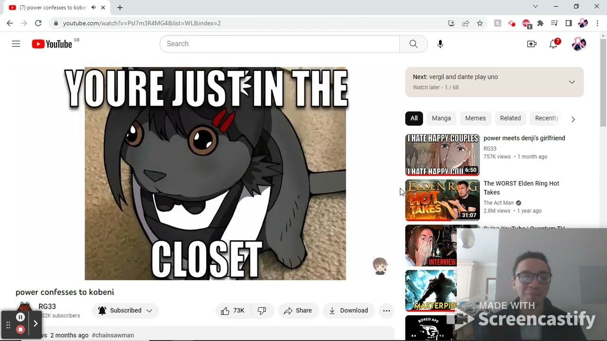Close the YouTube browser tab
The width and height of the screenshot is (607, 341).
click(x=103, y=8)
